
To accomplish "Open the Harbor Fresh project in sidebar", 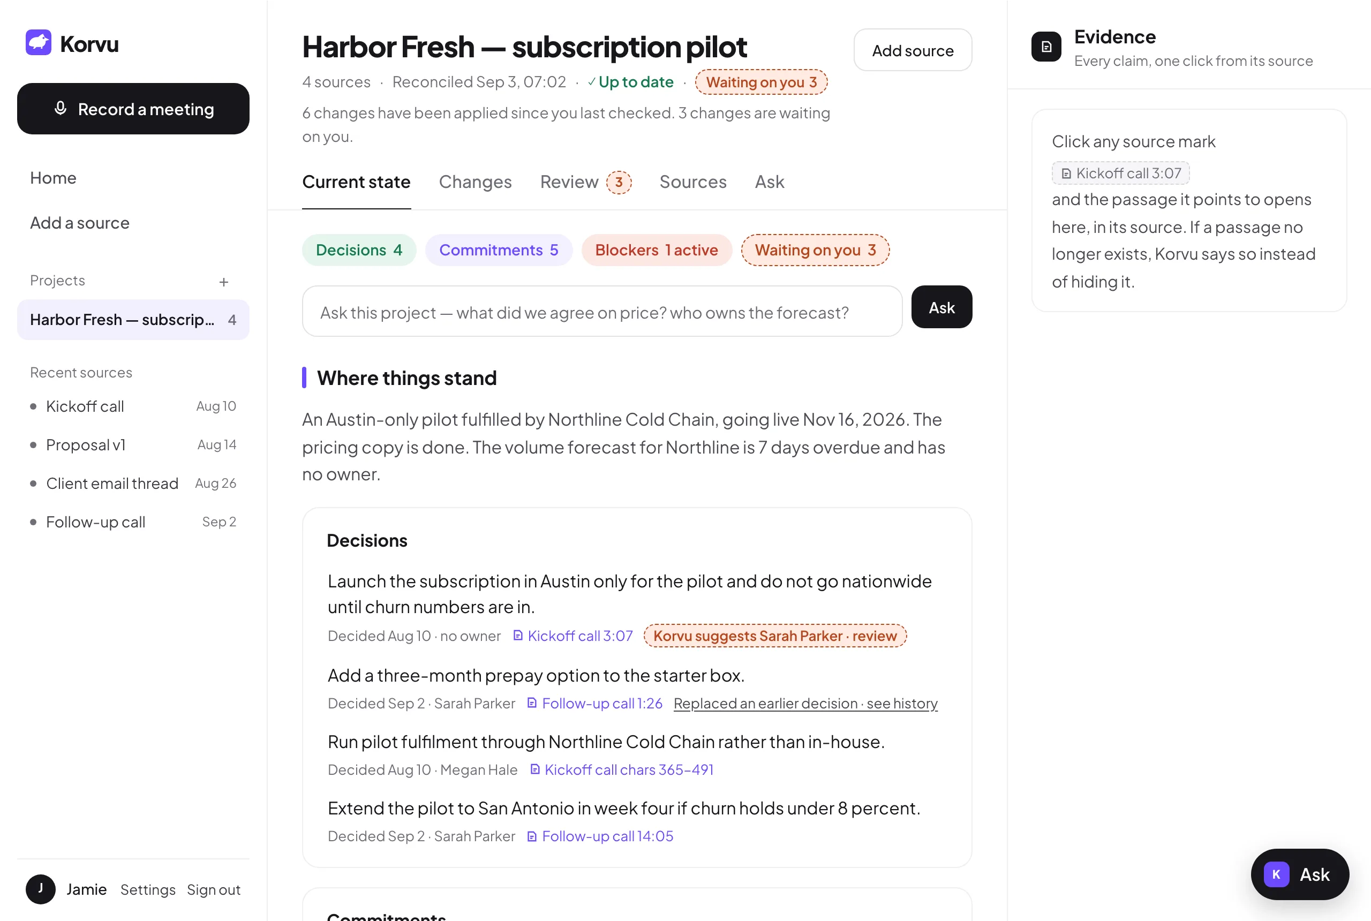I will point(133,320).
